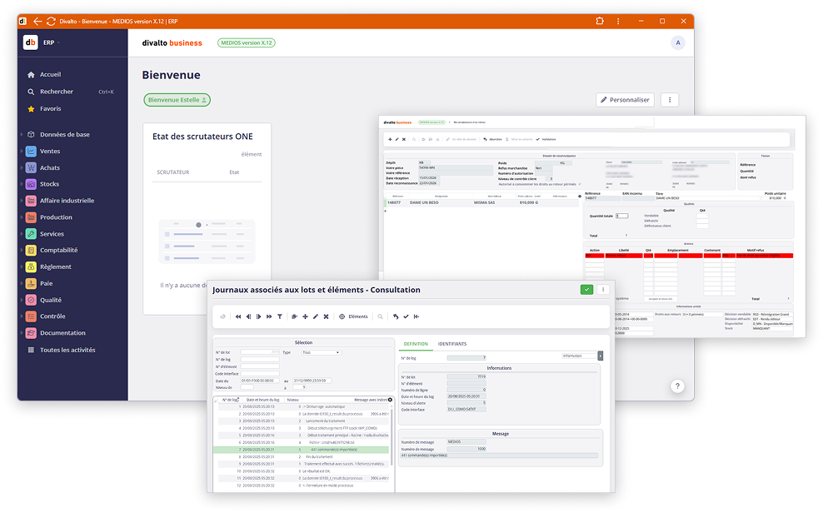Open the user avatar A in header
The image size is (823, 513).
[678, 42]
